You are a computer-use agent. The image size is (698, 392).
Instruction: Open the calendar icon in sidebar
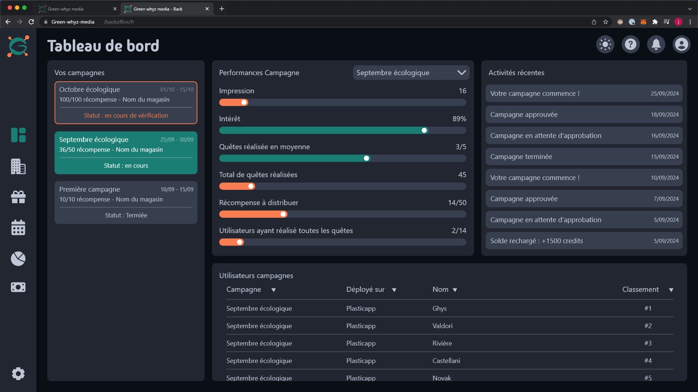(x=18, y=227)
